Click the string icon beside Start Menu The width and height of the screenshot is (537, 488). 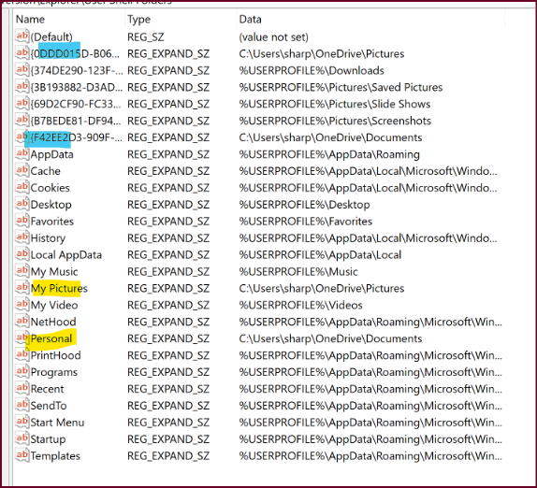22,422
